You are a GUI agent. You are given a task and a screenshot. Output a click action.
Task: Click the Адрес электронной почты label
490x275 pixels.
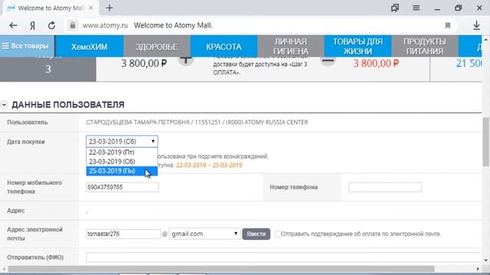coord(35,234)
